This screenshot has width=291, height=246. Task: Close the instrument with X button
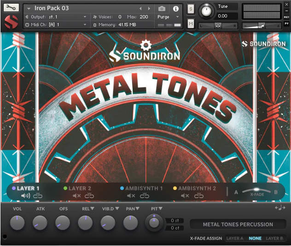pyautogui.click(x=286, y=5)
